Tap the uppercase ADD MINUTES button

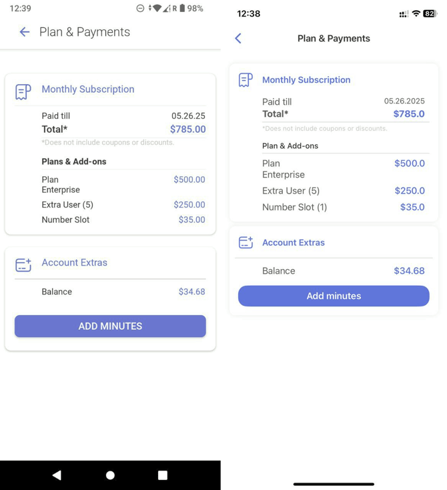pyautogui.click(x=110, y=326)
